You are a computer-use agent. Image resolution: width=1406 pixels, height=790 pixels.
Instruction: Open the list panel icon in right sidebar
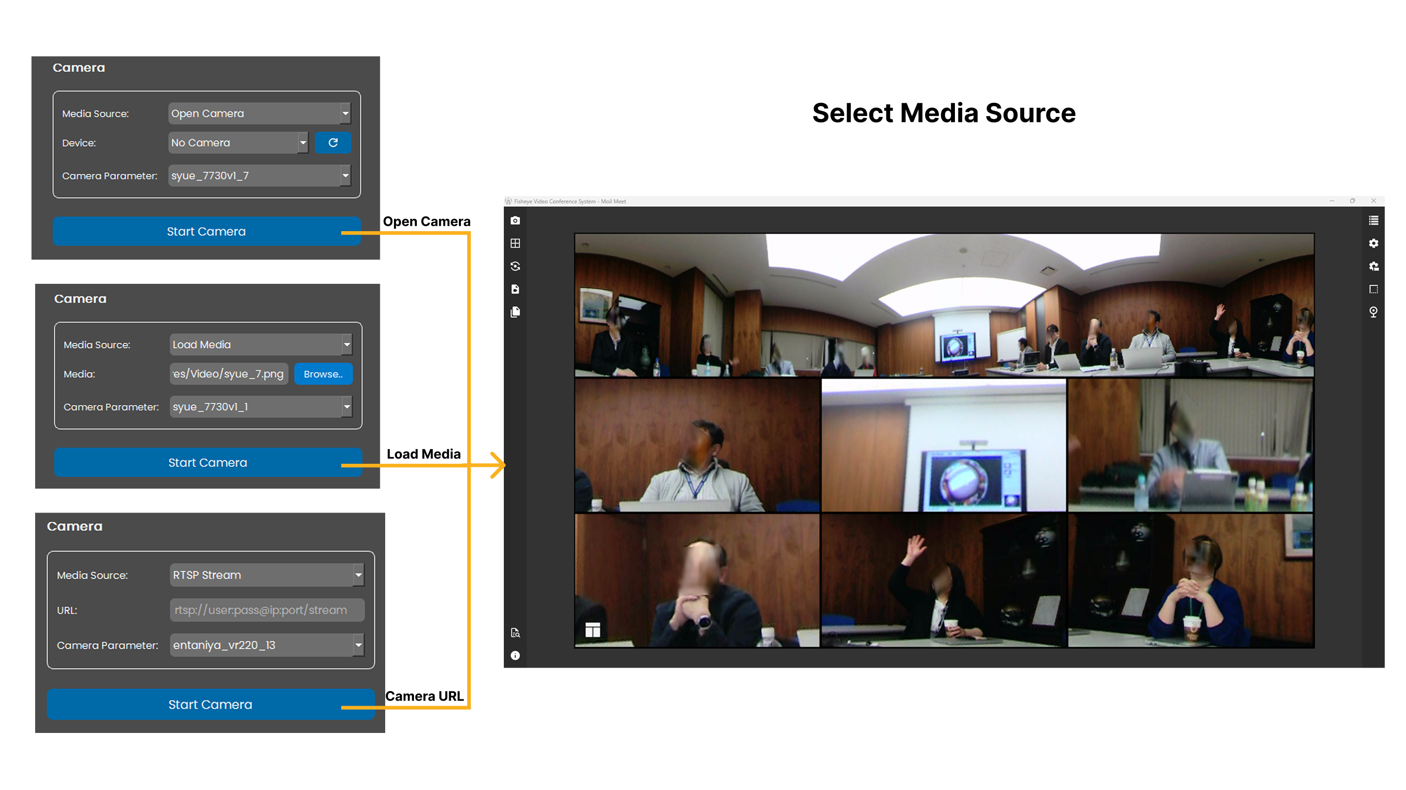point(1374,220)
